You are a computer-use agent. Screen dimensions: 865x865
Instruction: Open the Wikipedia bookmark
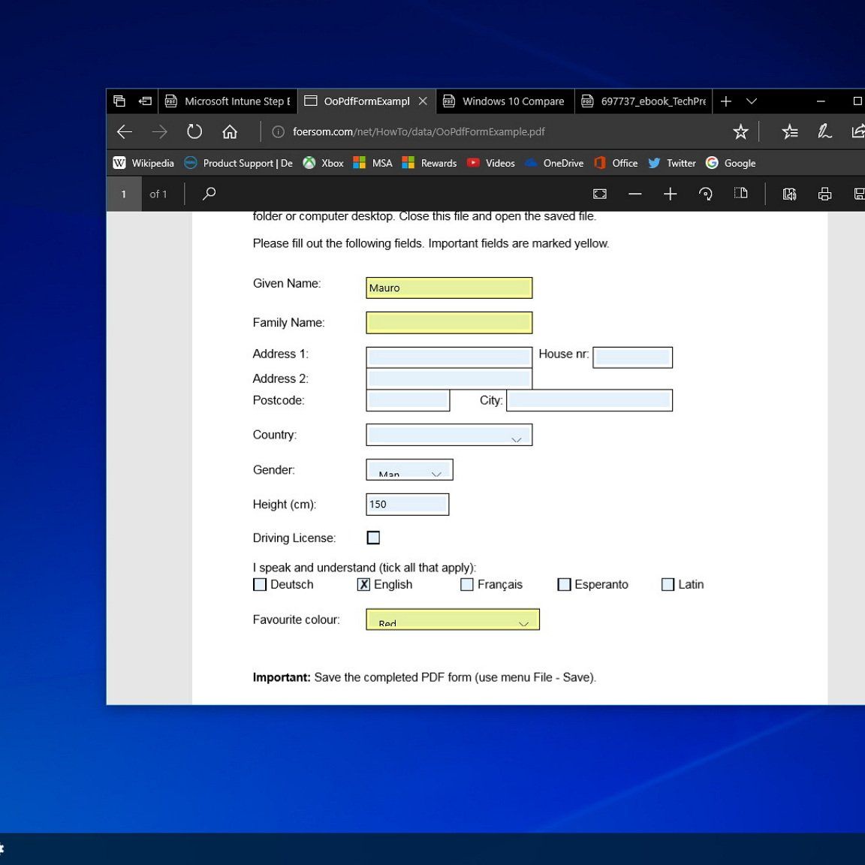(x=144, y=163)
